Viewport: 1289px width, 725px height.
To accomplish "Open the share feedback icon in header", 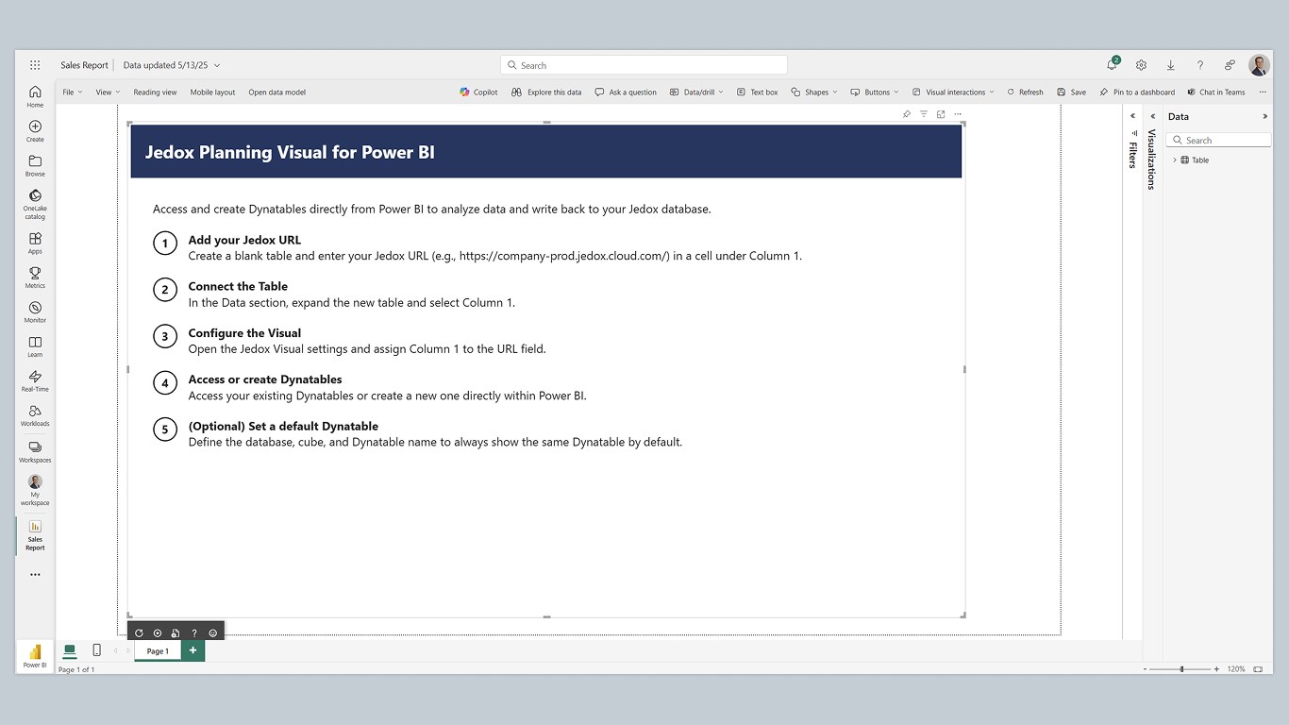I will (x=1230, y=65).
